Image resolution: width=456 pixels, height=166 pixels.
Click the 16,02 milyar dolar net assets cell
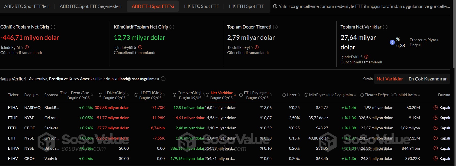220,108
